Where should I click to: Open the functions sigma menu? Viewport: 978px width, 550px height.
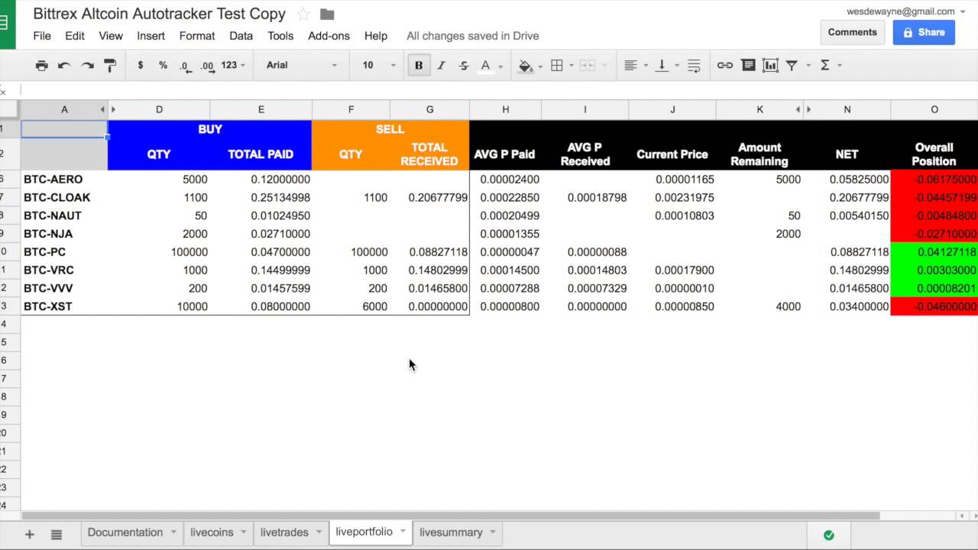829,66
